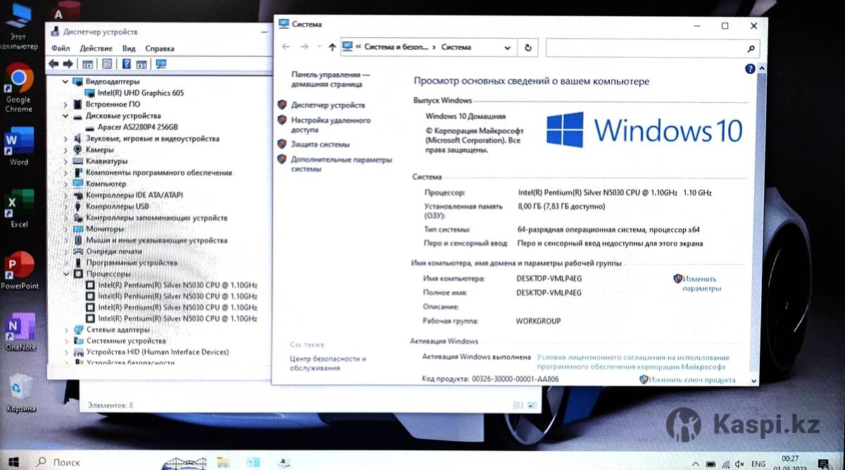Click forward arrow in Device Manager toolbar
This screenshot has width=845, height=470.
coord(68,64)
